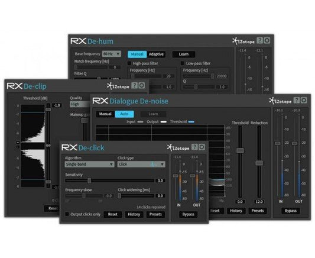Open Presets in De-click
315x258 pixels.
[x=155, y=214]
